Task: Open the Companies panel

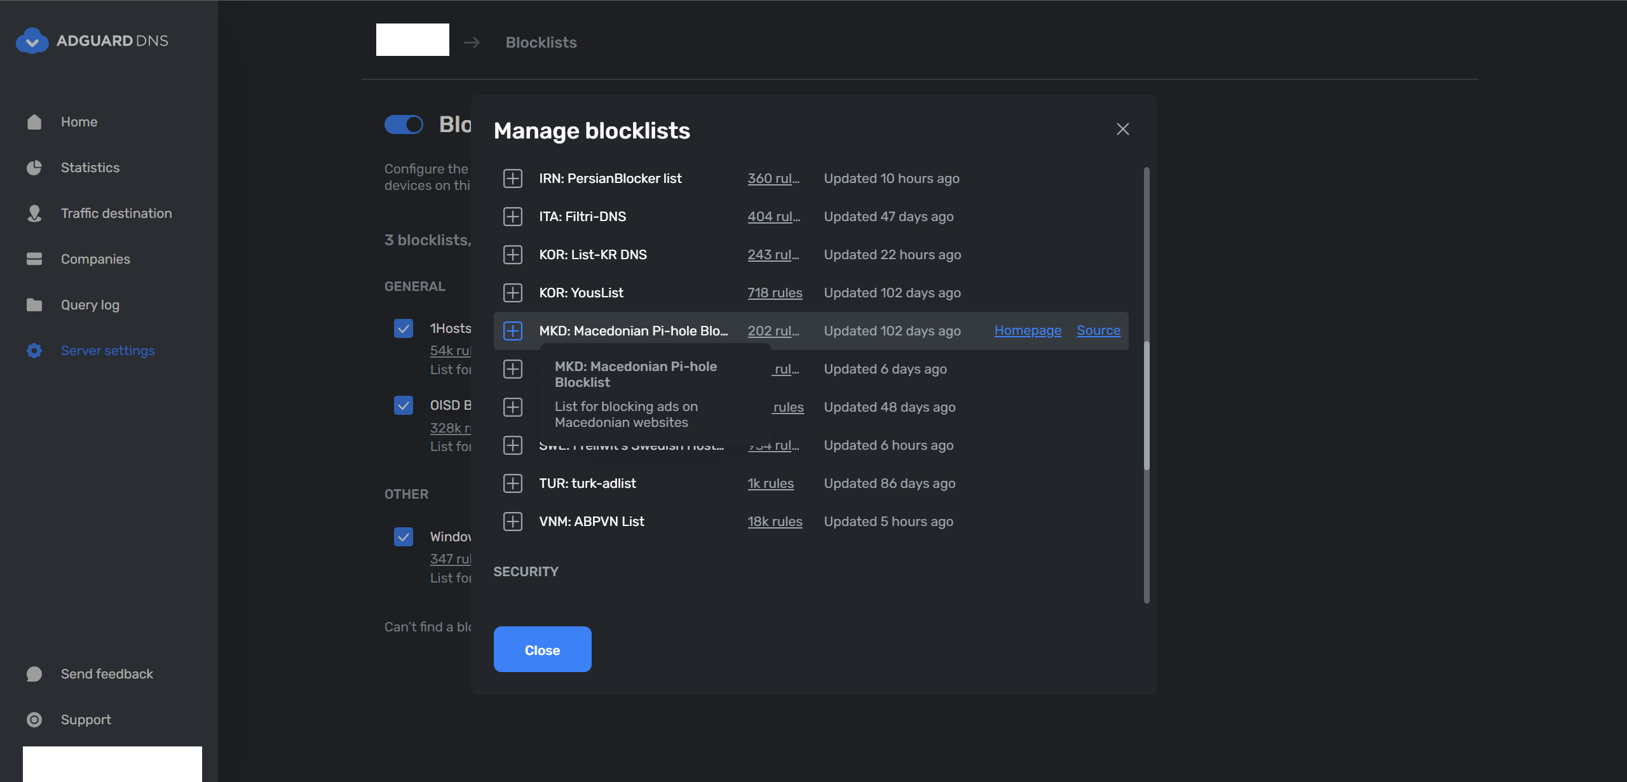Action: coord(95,259)
